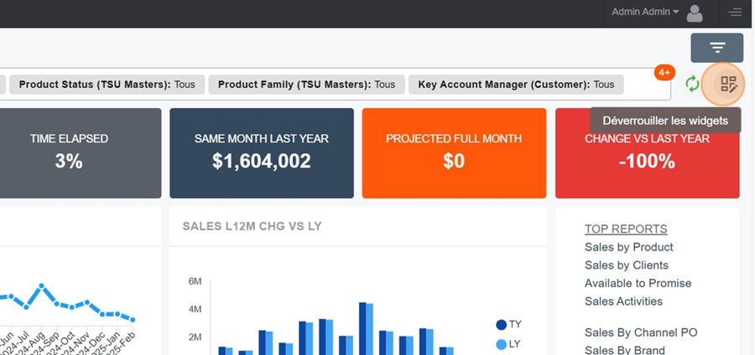
Task: Toggle the TY legend series
Action: click(x=509, y=324)
